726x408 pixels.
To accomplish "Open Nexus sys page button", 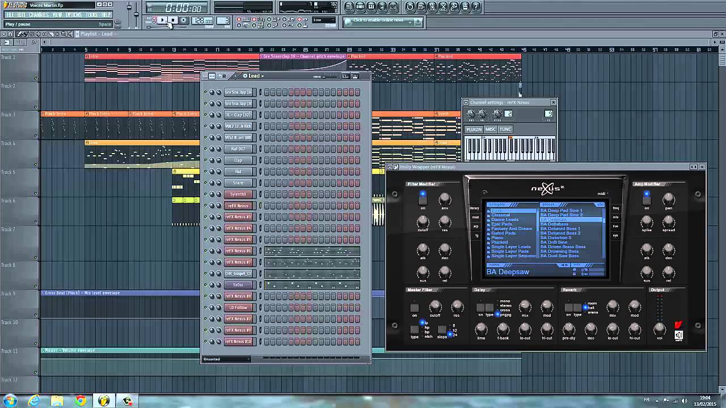I will (x=616, y=235).
